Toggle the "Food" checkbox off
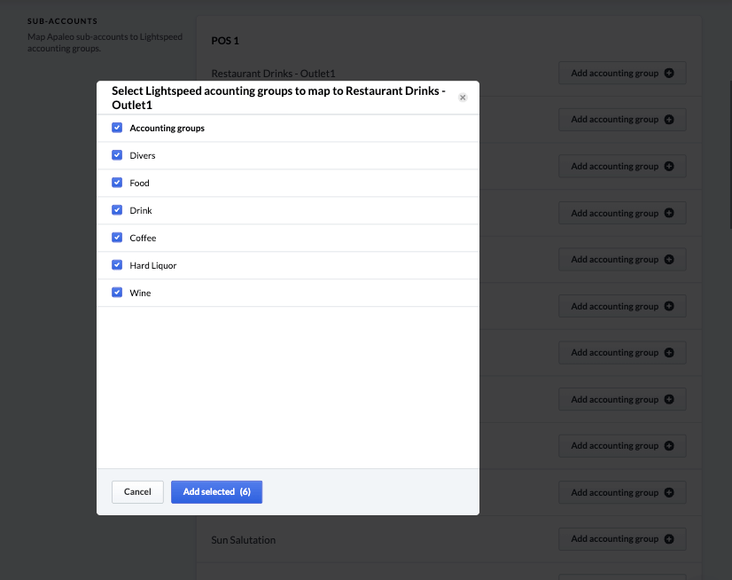Image resolution: width=732 pixels, height=580 pixels. tap(117, 183)
